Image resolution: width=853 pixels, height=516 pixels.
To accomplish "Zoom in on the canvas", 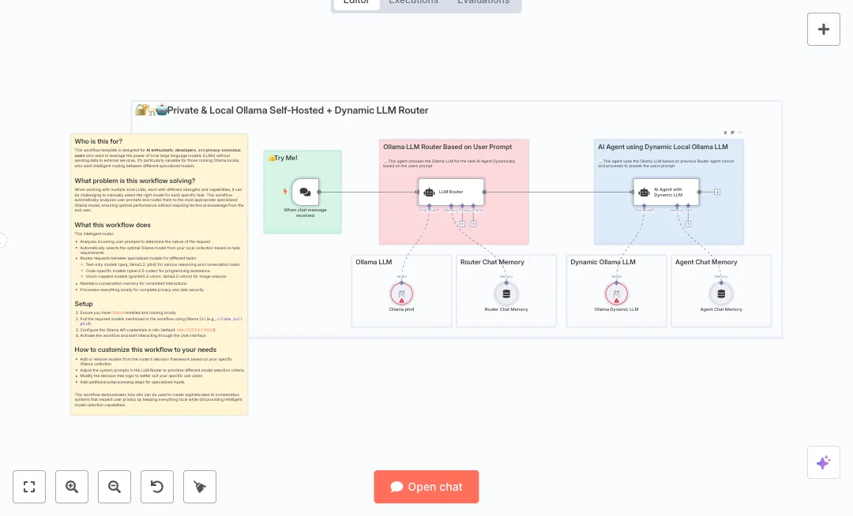I will (x=72, y=487).
